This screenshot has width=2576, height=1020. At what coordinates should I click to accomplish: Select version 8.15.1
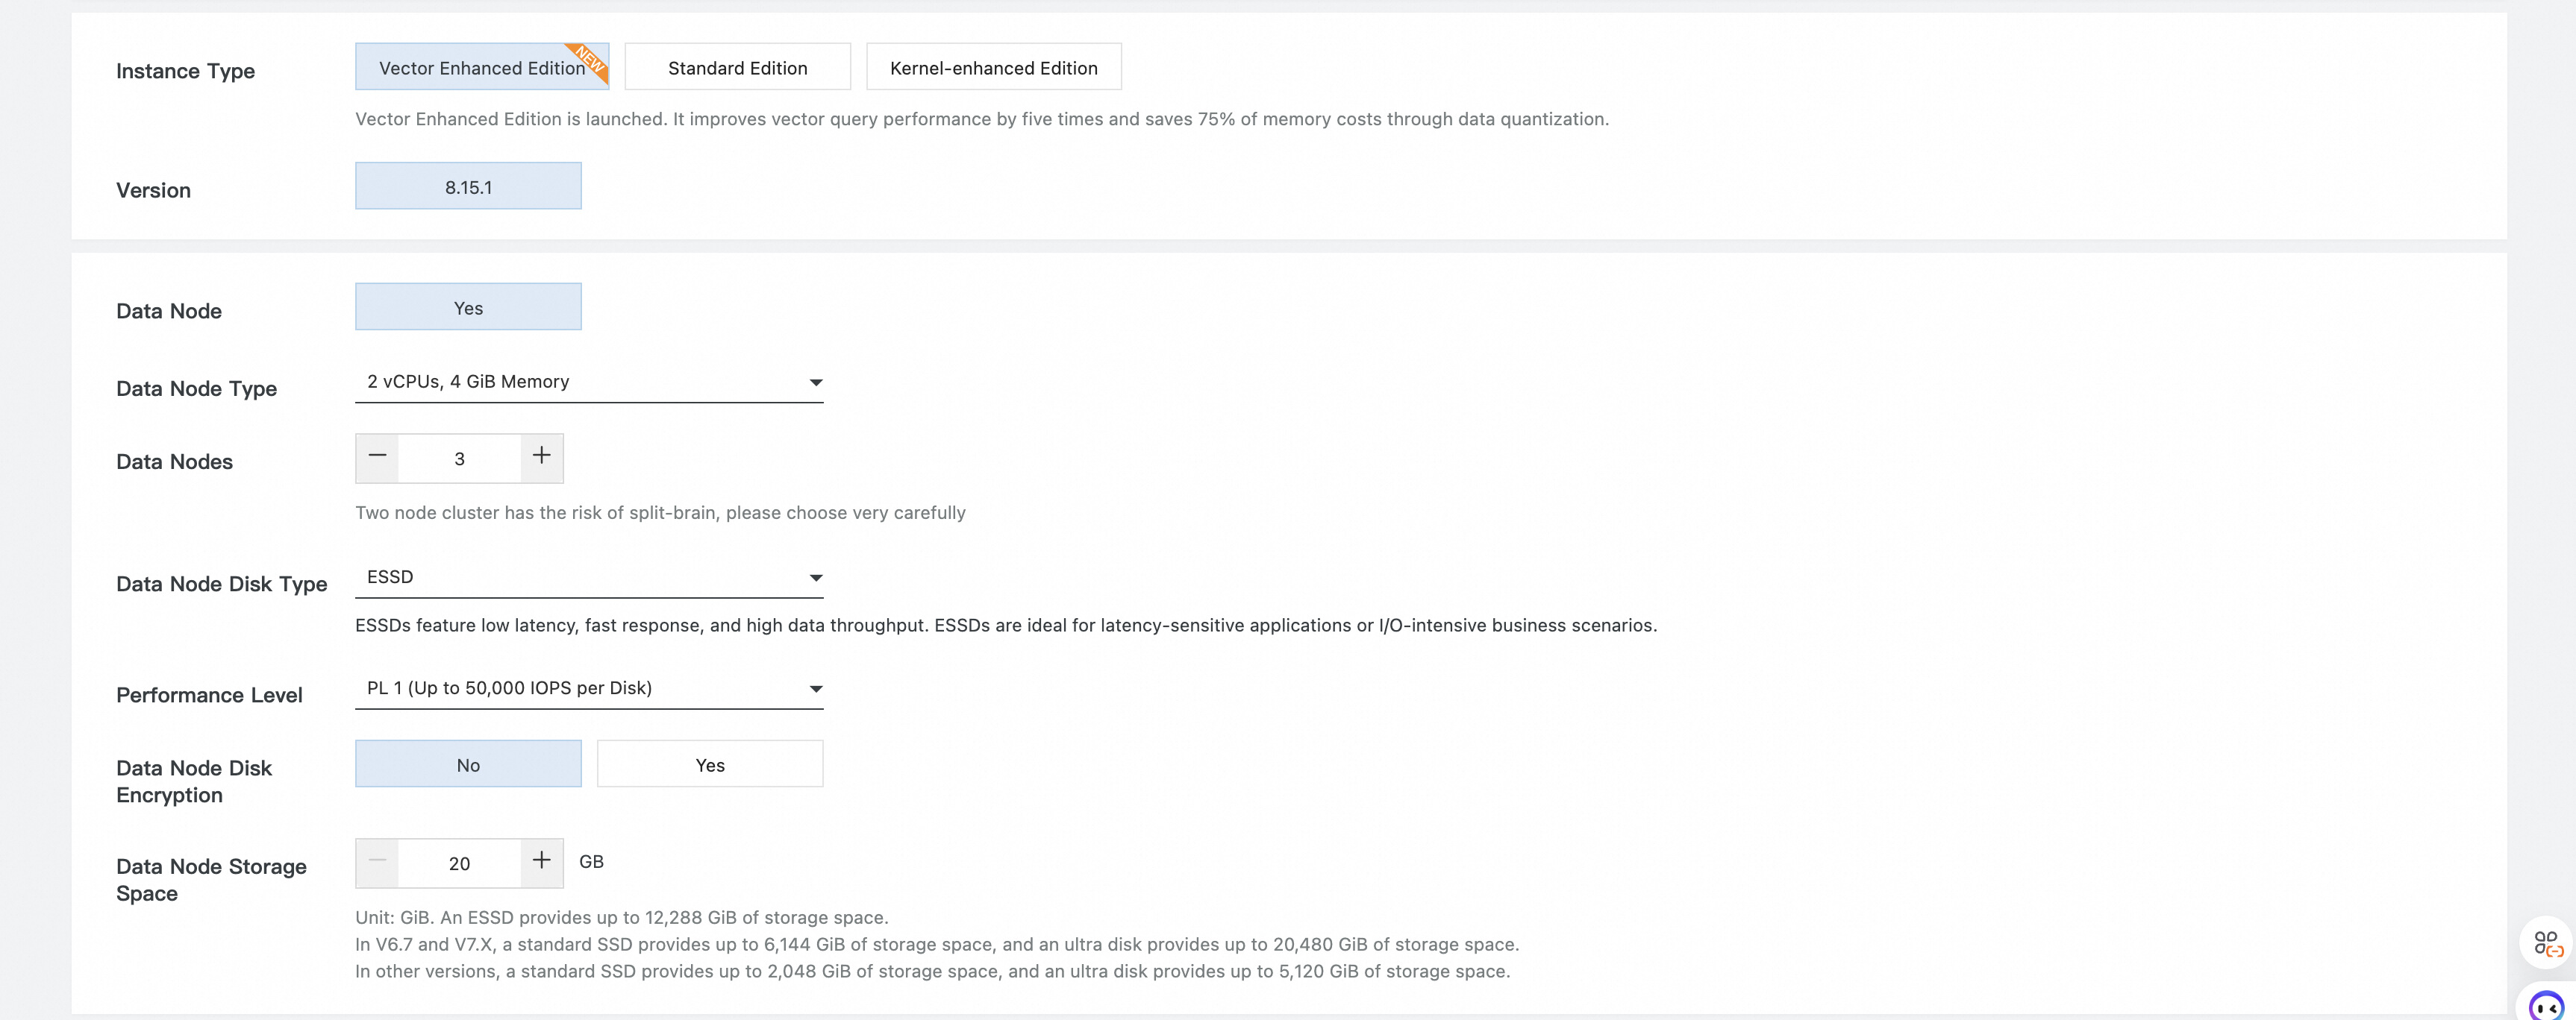[x=468, y=187]
